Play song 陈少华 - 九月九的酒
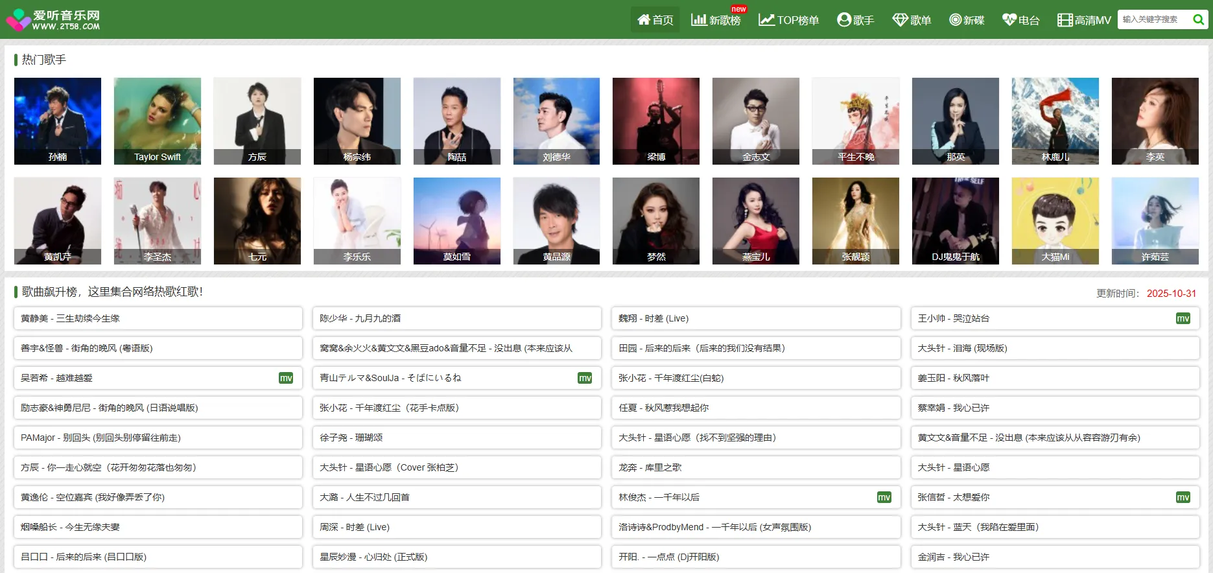Screen dimensions: 1213x573 pos(360,318)
